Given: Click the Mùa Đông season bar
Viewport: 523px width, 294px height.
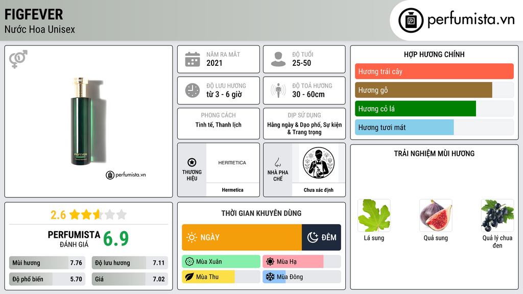Looking at the screenshot, I should click(301, 277).
